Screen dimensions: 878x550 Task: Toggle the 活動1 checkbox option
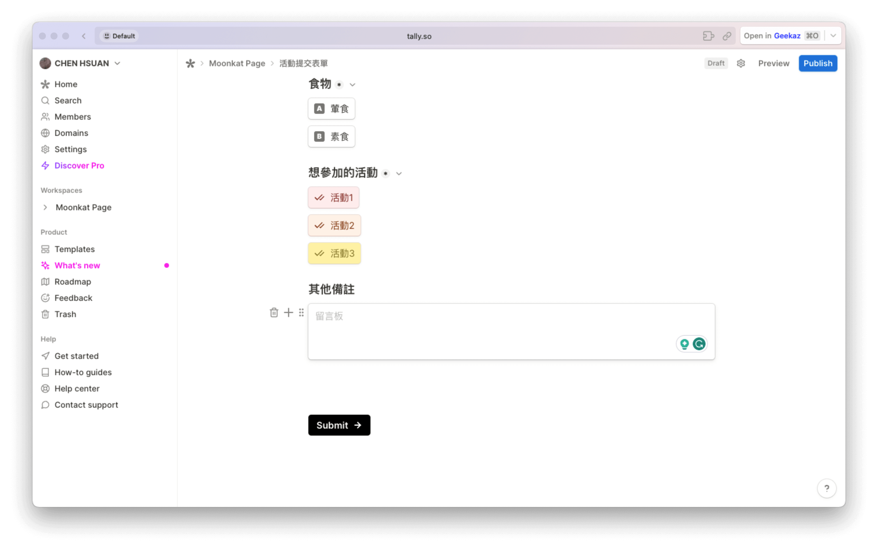click(333, 197)
